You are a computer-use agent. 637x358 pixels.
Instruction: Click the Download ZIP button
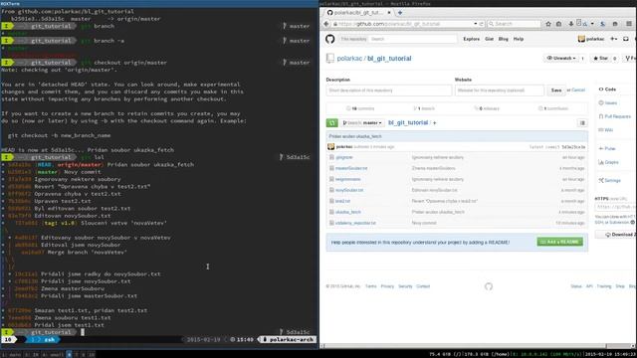point(616,235)
